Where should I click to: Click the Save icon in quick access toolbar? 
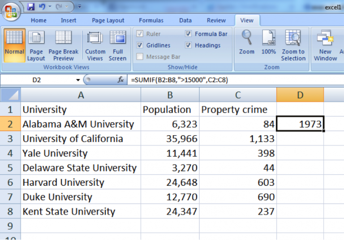click(x=31, y=7)
